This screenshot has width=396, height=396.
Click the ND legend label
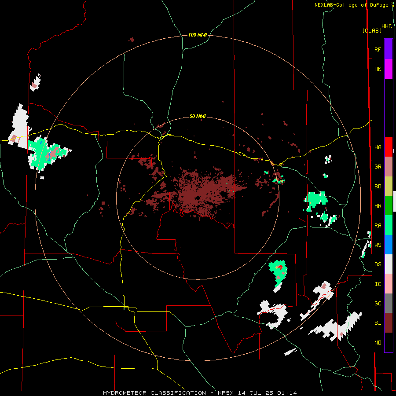(378, 343)
